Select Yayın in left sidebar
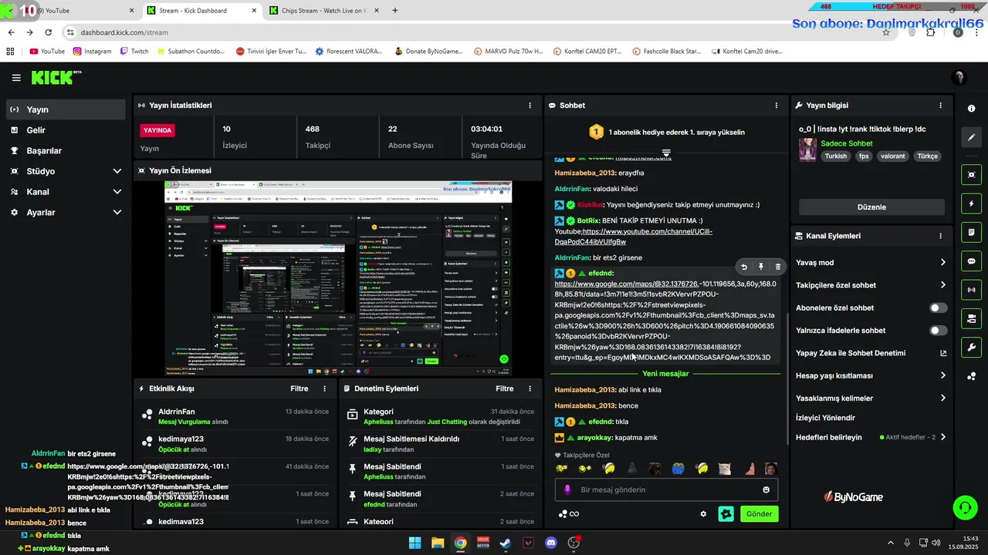Image resolution: width=988 pixels, height=555 pixels. [66, 109]
